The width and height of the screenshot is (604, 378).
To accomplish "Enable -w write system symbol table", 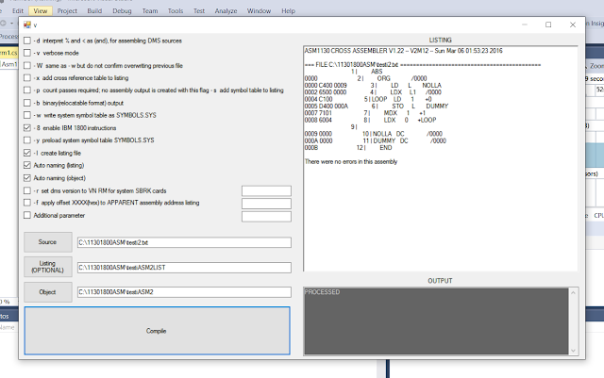I will 27,115.
